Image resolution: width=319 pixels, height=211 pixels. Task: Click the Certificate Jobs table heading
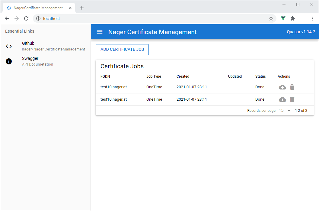[x=122, y=66]
